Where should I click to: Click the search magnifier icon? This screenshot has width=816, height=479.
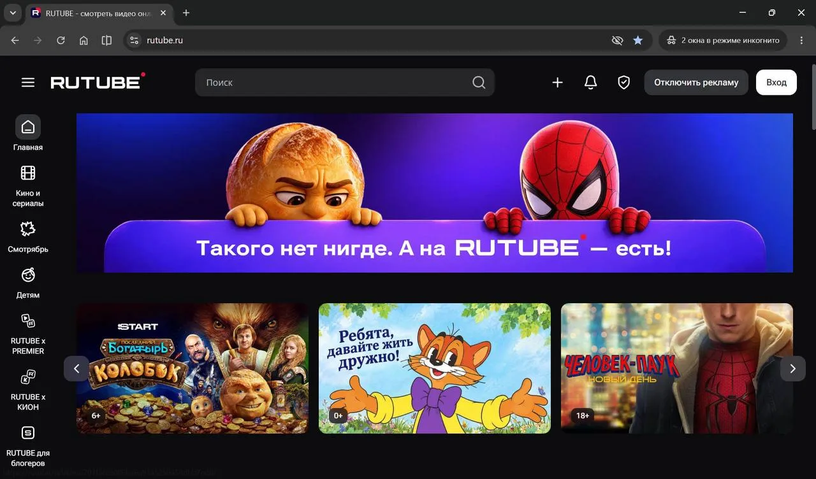[x=479, y=82]
